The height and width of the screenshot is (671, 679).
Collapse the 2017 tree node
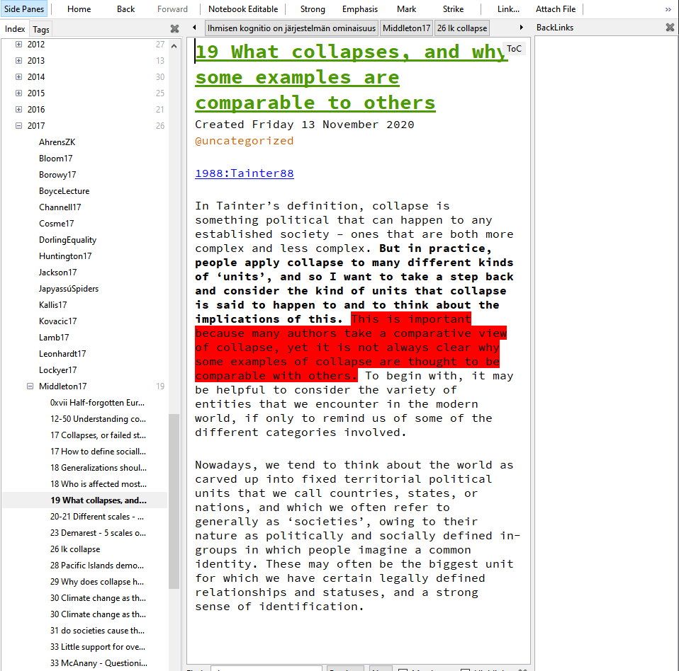18,126
